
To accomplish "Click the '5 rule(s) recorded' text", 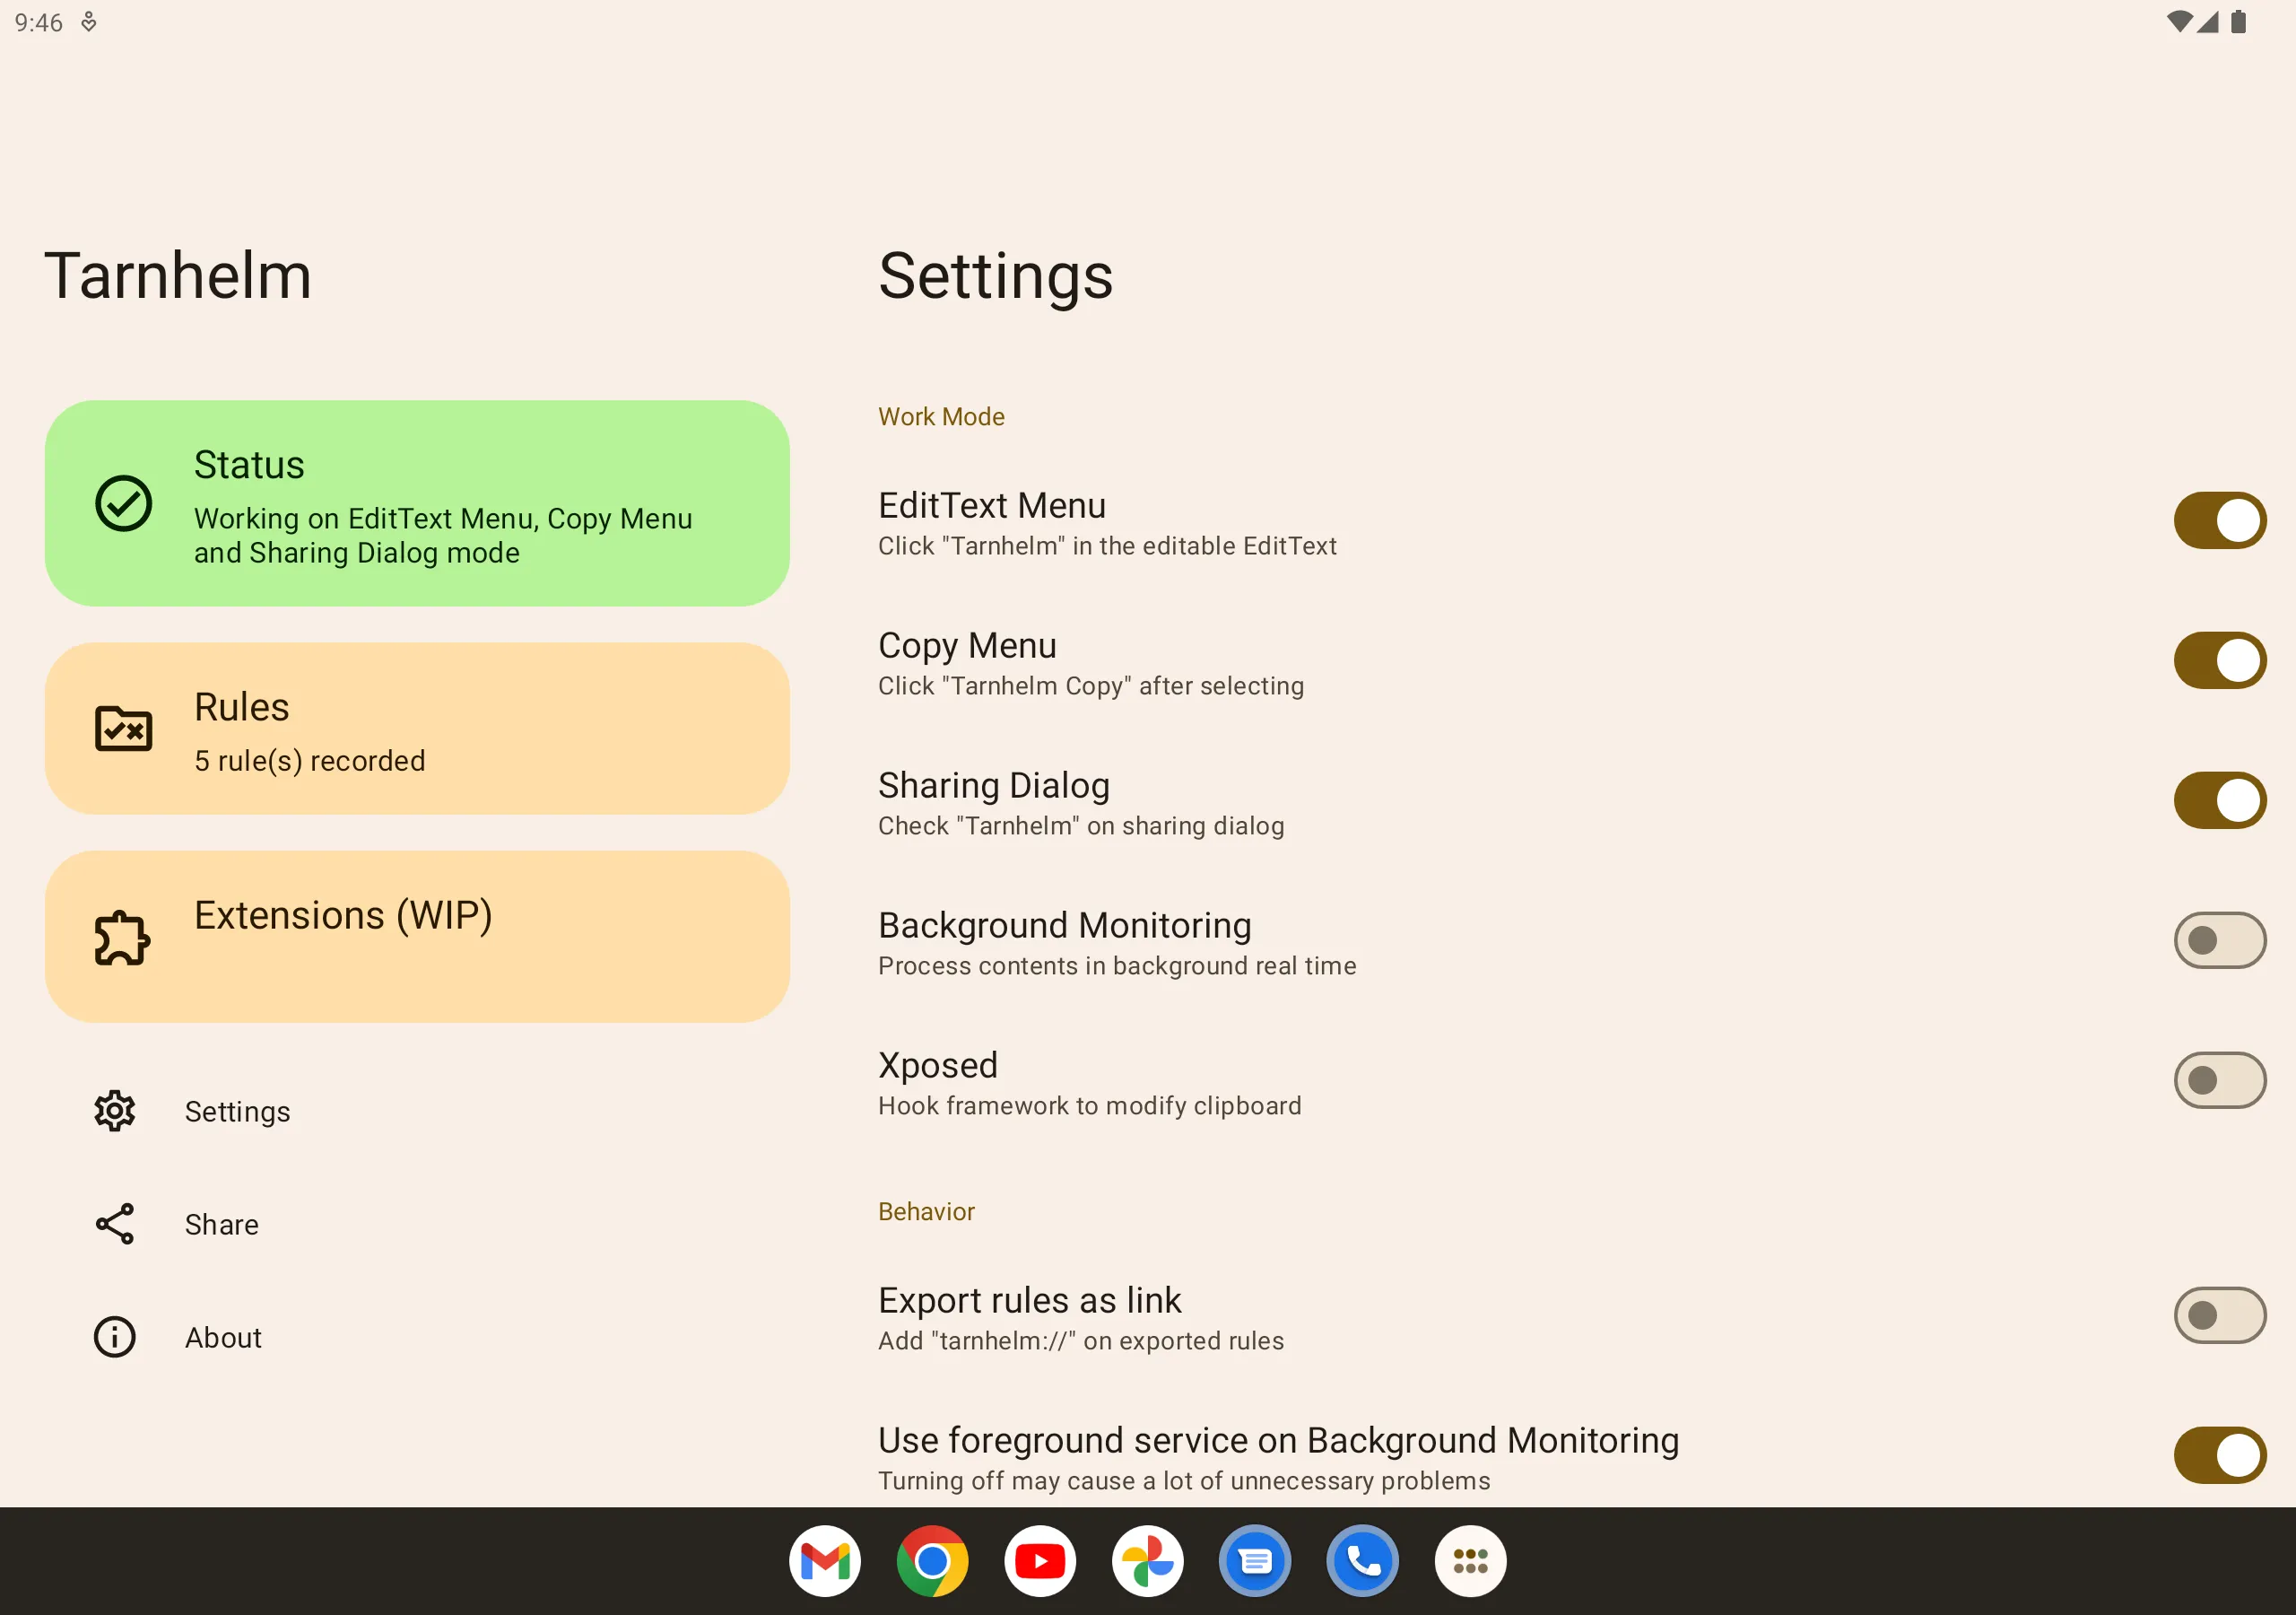I will pos(310,761).
